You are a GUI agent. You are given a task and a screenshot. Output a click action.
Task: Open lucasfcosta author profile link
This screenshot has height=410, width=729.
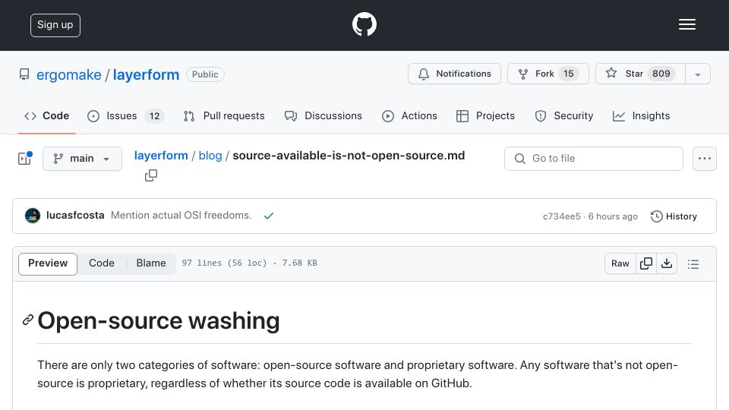click(x=75, y=216)
